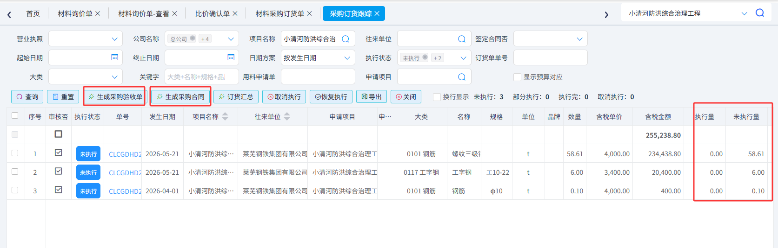Click the total amount 255,238.80
Image resolution: width=778 pixels, height=248 pixels.
pos(663,135)
